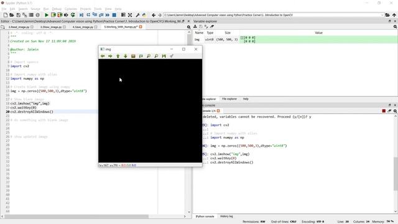The height and width of the screenshot is (224, 398).
Task: Open the working directory path dropdown
Action: 382,15
